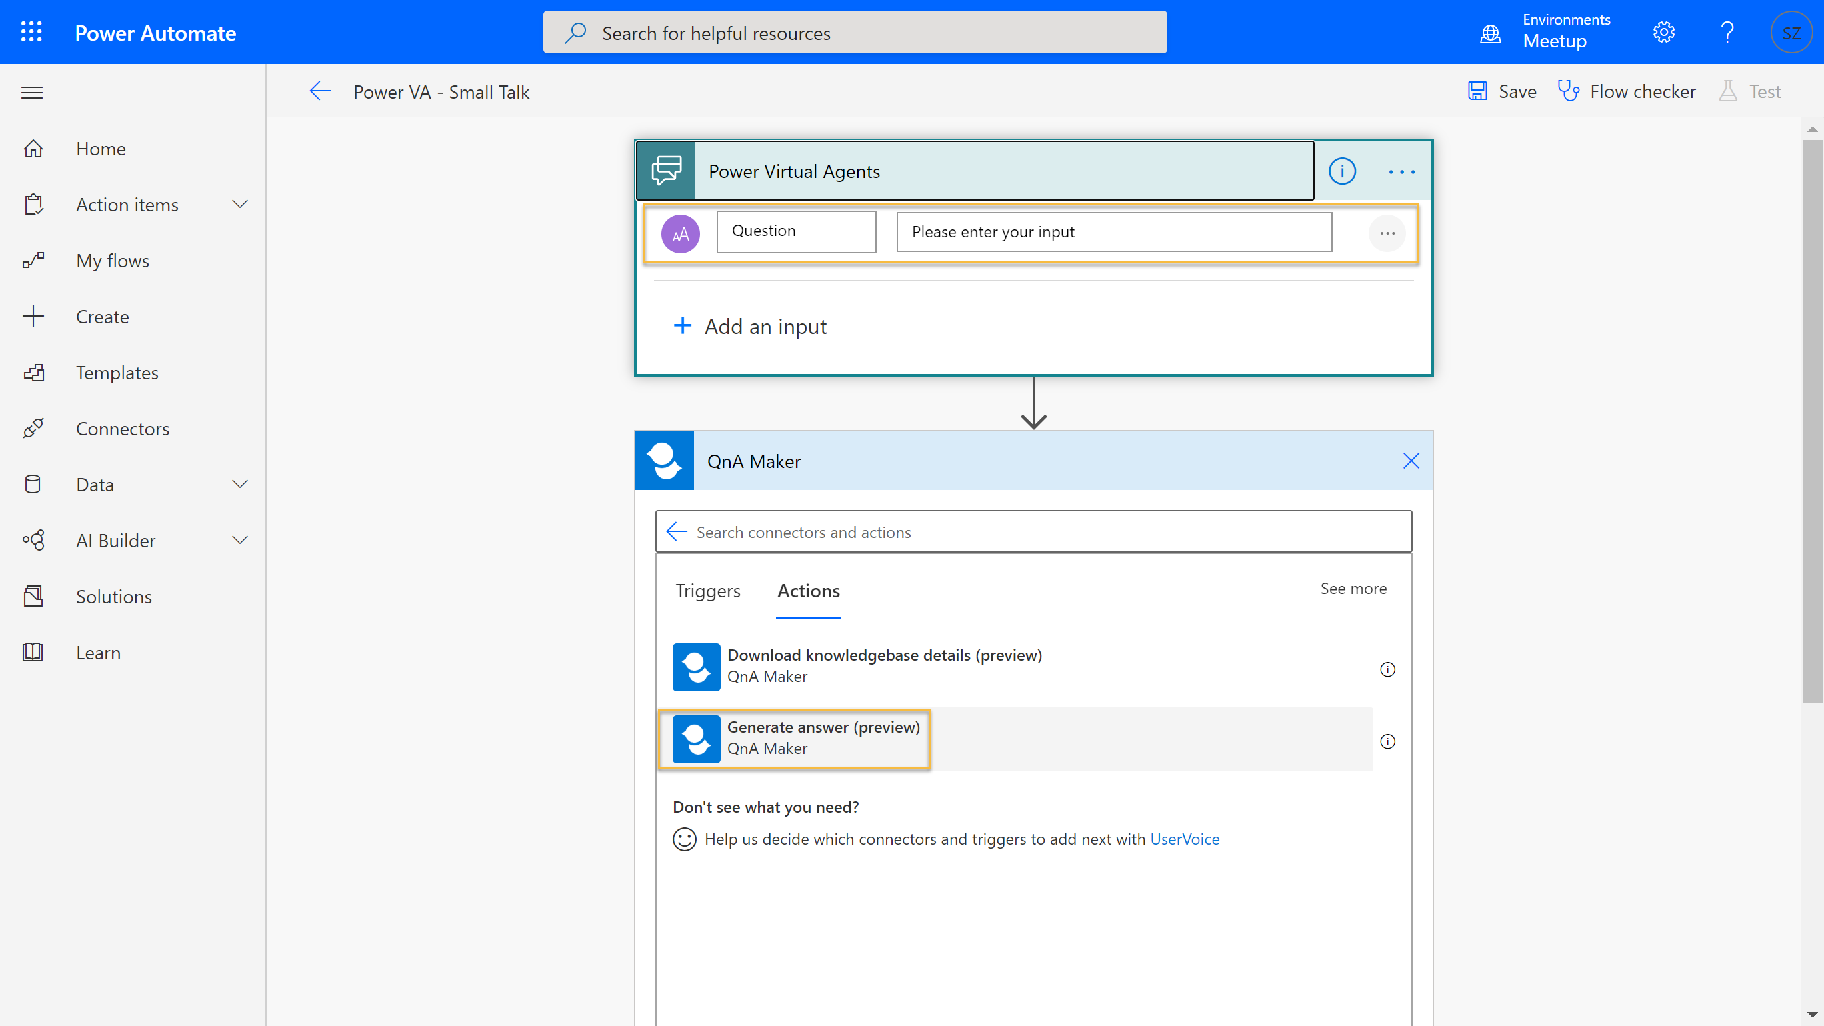Click See more actions

[1353, 589]
